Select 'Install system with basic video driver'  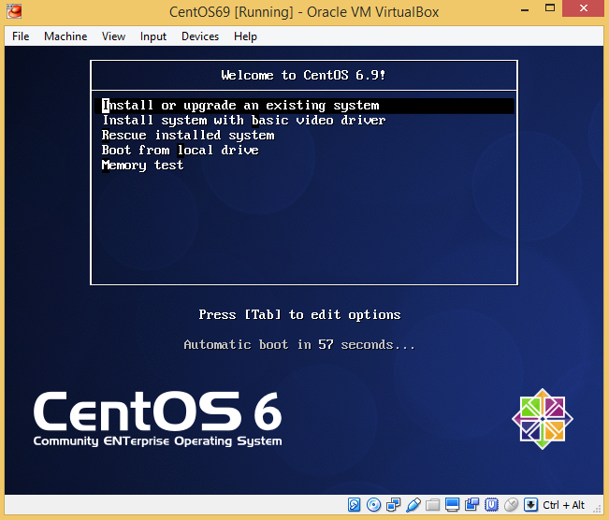[244, 121]
